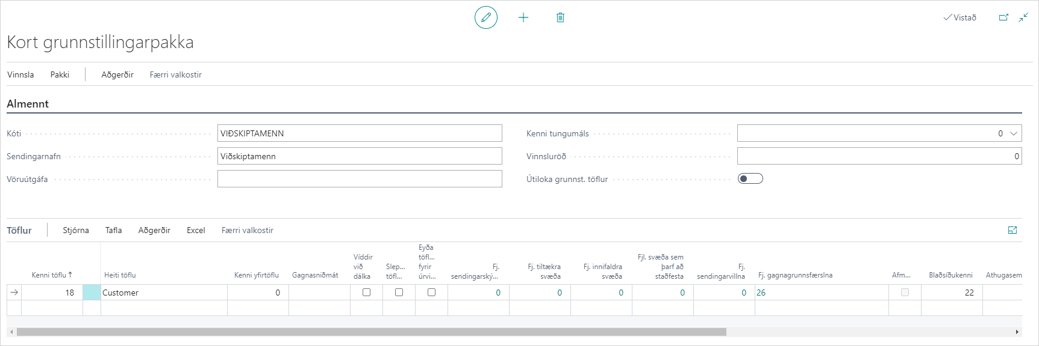The width and height of the screenshot is (1039, 346).
Task: Click the pencil edit icon
Action: 486,18
